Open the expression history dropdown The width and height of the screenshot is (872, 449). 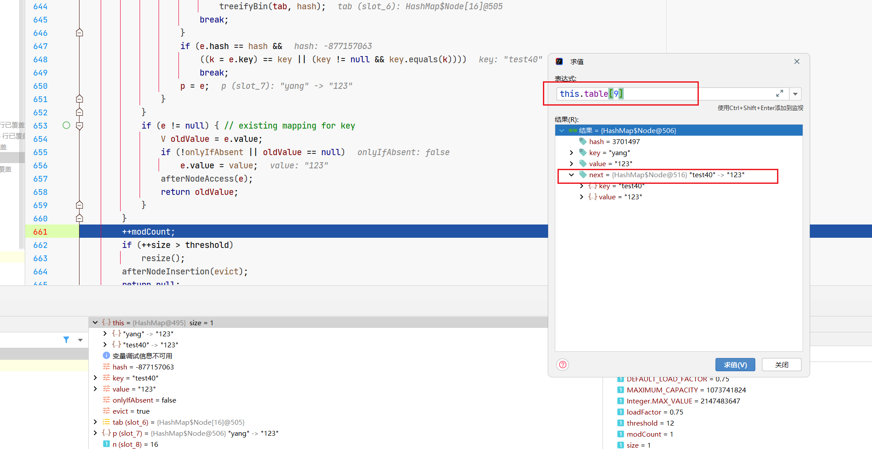click(x=795, y=94)
